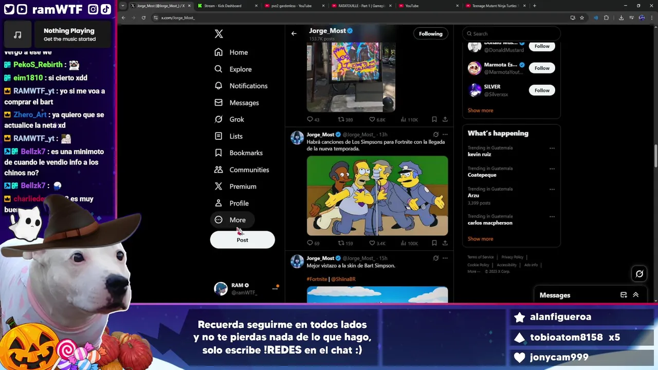This screenshot has height=370, width=658.
Task: Open options for kevin ruiz trend
Action: pyautogui.click(x=552, y=148)
